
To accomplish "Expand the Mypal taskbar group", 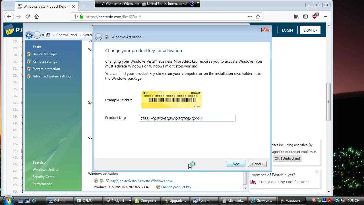I will [130, 201].
